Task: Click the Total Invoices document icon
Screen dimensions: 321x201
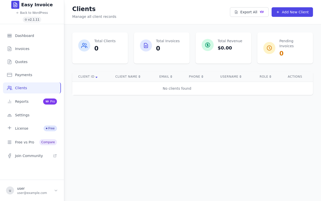Action: pyautogui.click(x=146, y=45)
